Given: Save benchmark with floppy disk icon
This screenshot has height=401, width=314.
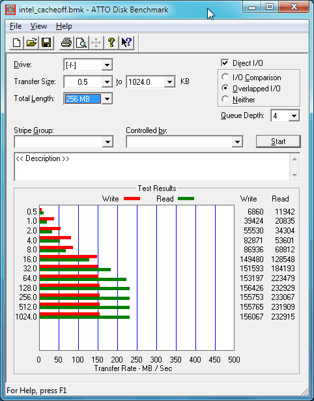Looking at the screenshot, I should 46,42.
